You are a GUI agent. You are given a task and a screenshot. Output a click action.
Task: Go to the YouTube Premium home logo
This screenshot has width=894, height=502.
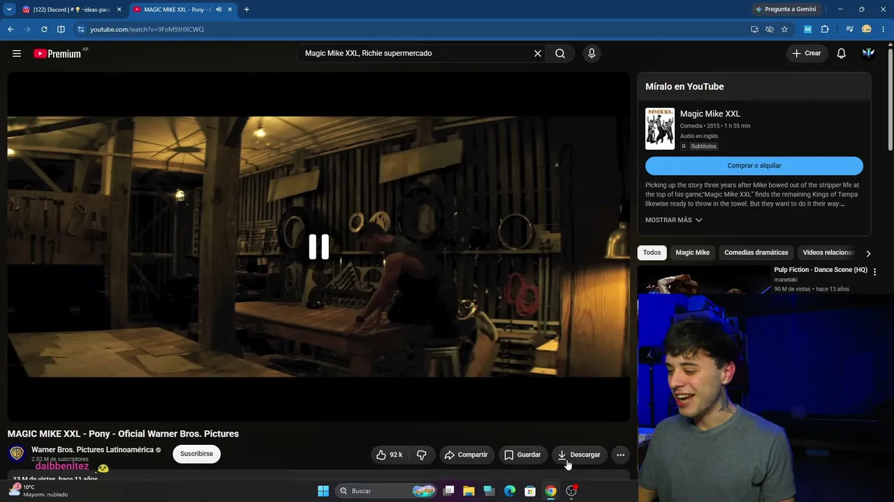[57, 54]
